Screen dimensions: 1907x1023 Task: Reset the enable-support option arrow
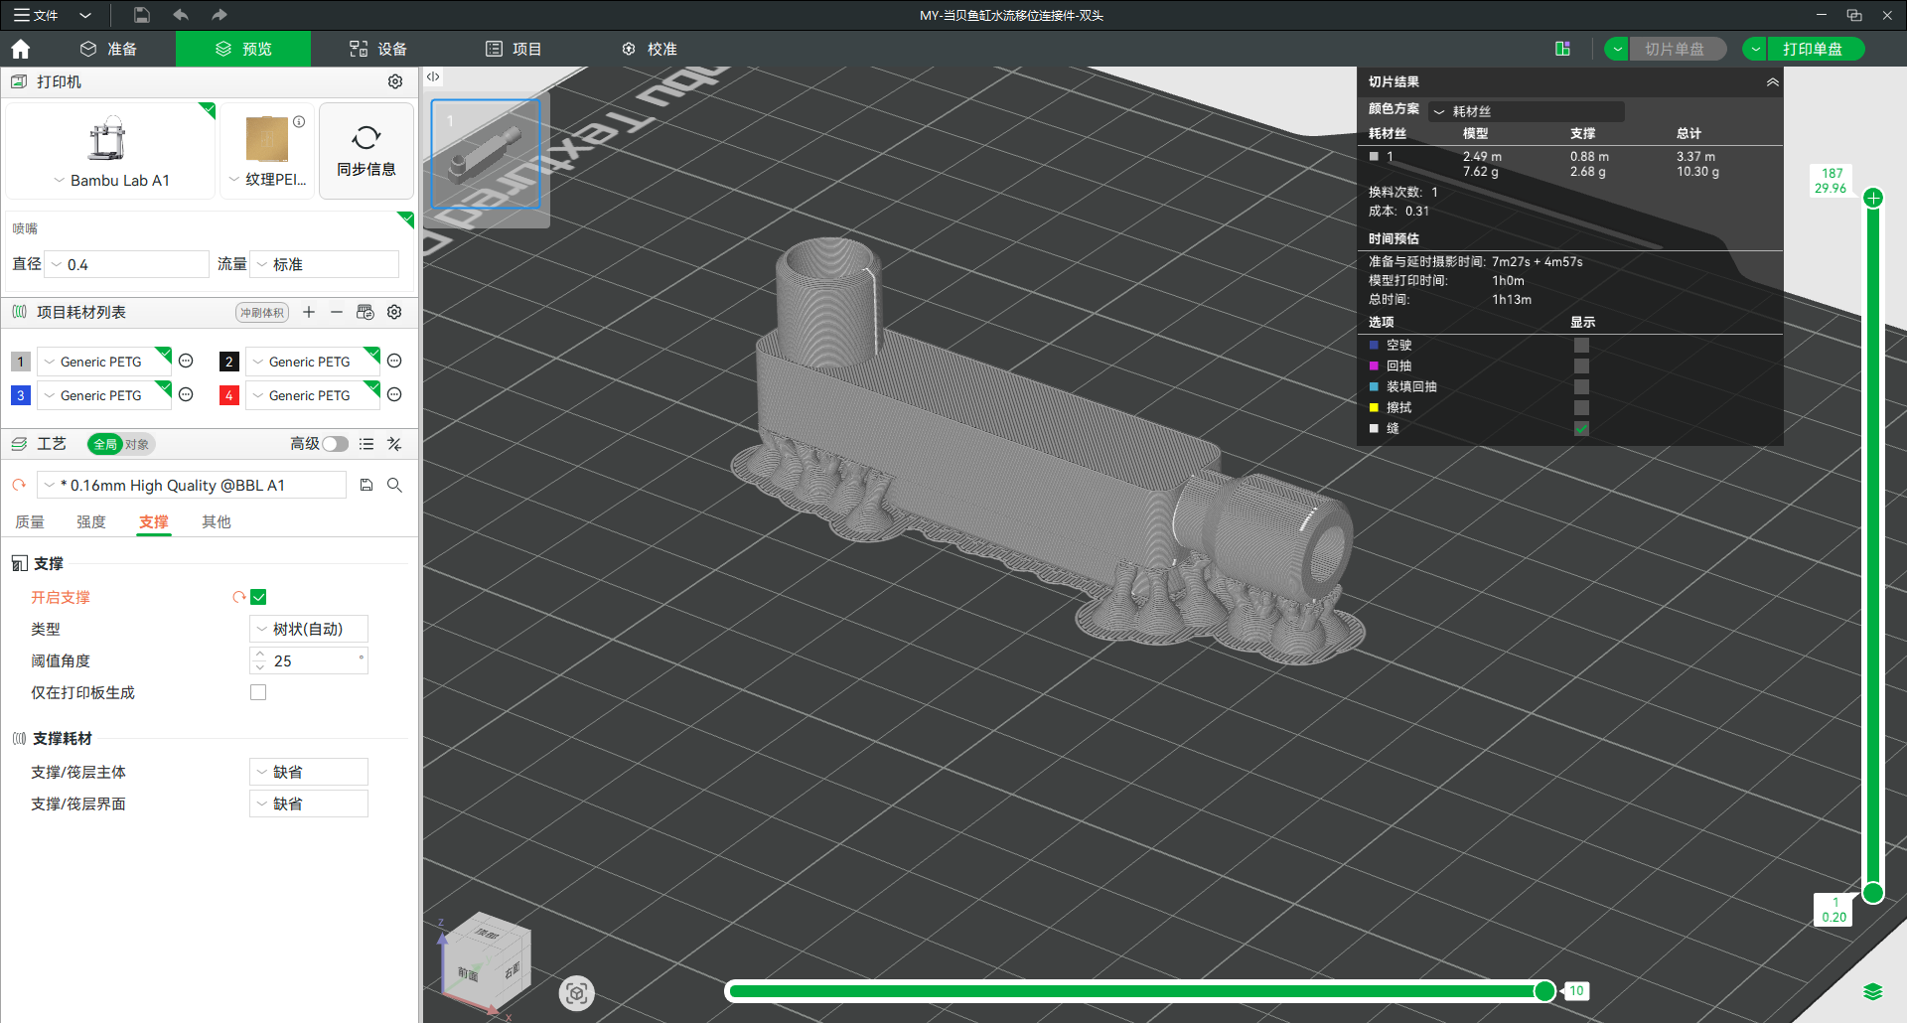239,597
